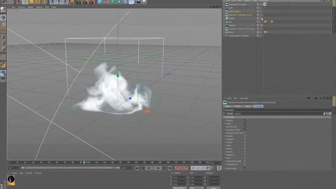Switch to highlighted X-Particles tab
The image size is (336, 189).
[x=258, y=106]
